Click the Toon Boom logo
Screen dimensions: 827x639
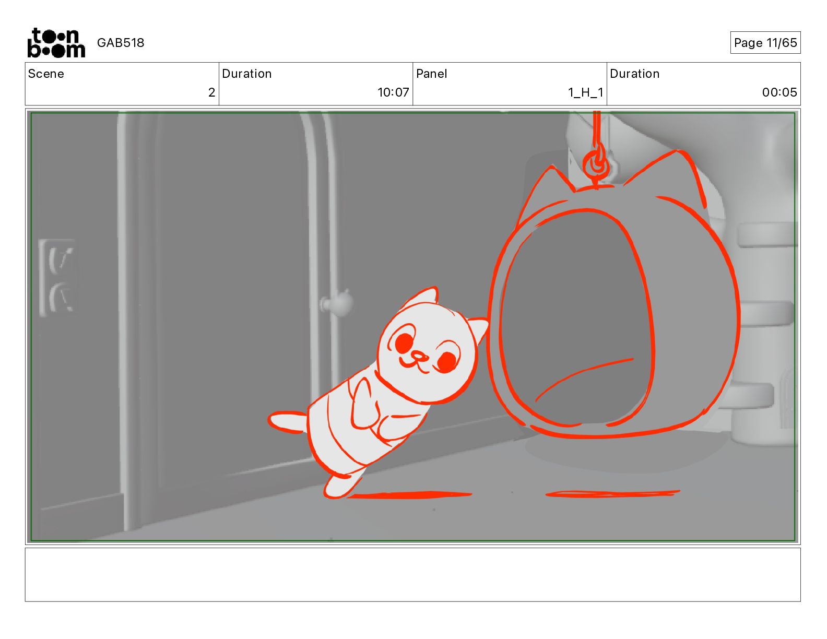(56, 43)
